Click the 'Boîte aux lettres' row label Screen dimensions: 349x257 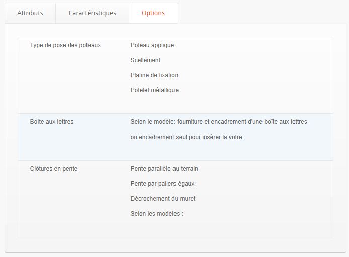click(x=52, y=122)
